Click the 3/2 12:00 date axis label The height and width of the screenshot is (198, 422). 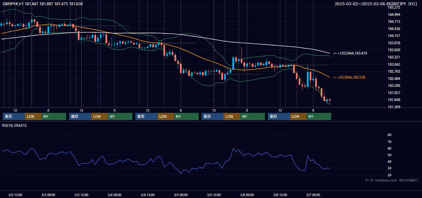pos(15,195)
